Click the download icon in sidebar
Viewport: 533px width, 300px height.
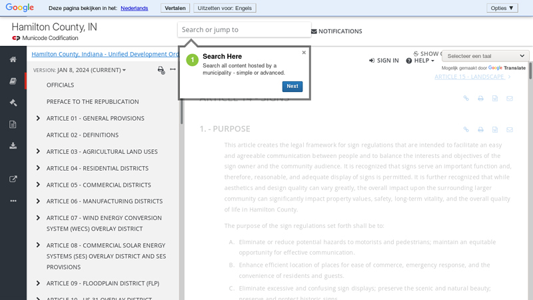[13, 146]
